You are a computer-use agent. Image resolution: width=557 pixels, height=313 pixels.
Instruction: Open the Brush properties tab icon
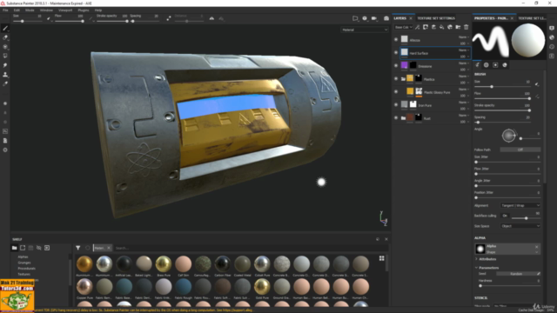(478, 65)
